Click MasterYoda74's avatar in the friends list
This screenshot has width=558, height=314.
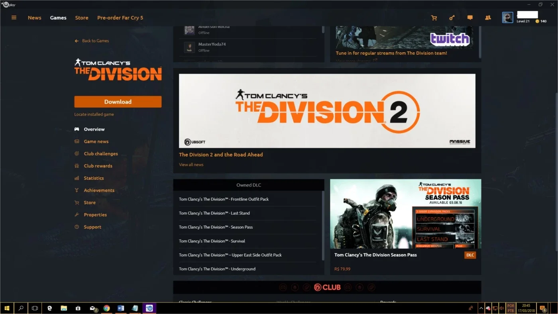tap(189, 47)
